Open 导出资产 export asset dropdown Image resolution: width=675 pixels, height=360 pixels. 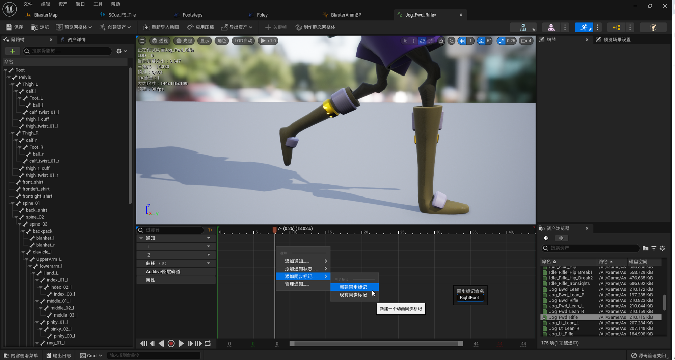click(237, 27)
